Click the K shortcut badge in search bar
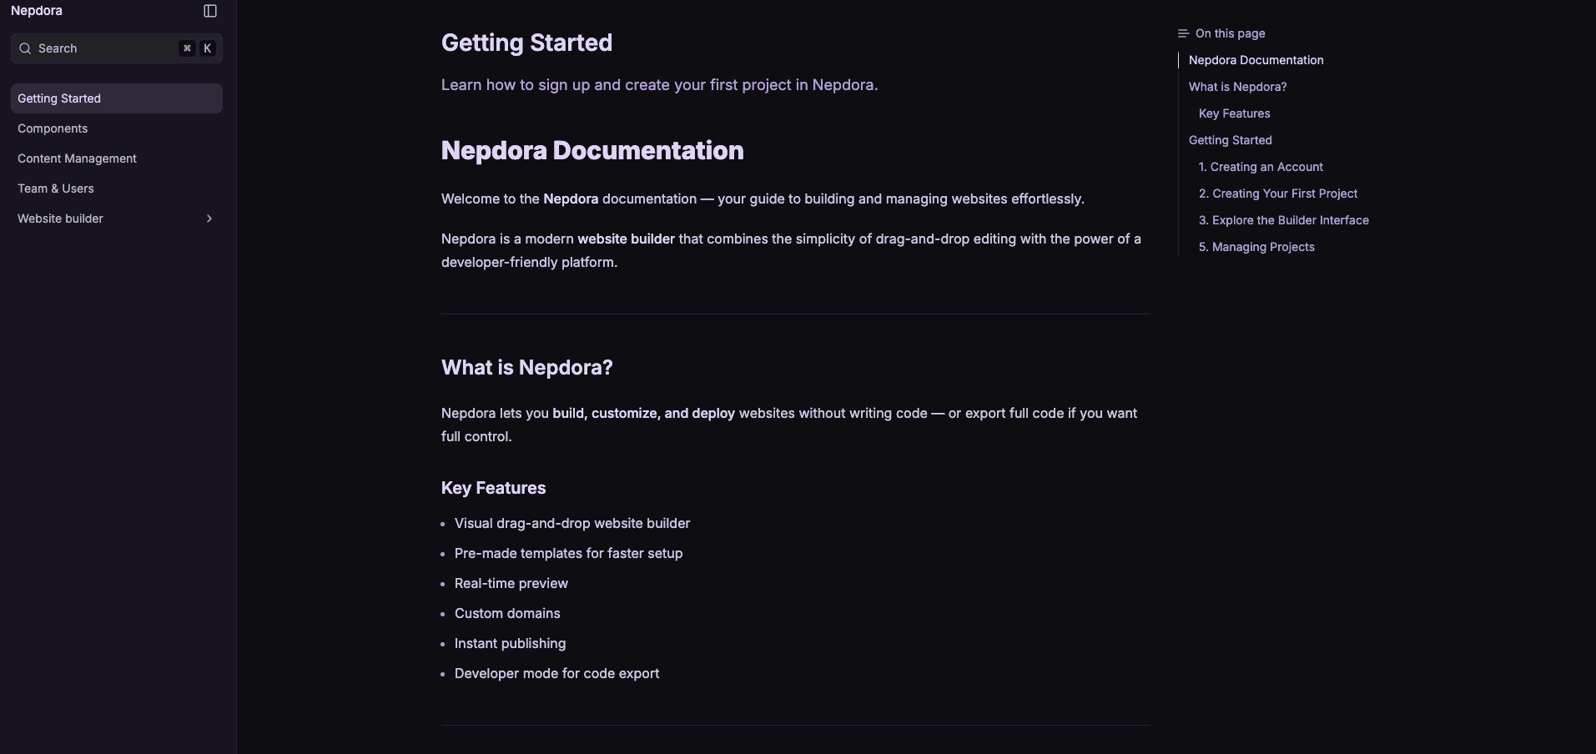1596x754 pixels. click(207, 48)
